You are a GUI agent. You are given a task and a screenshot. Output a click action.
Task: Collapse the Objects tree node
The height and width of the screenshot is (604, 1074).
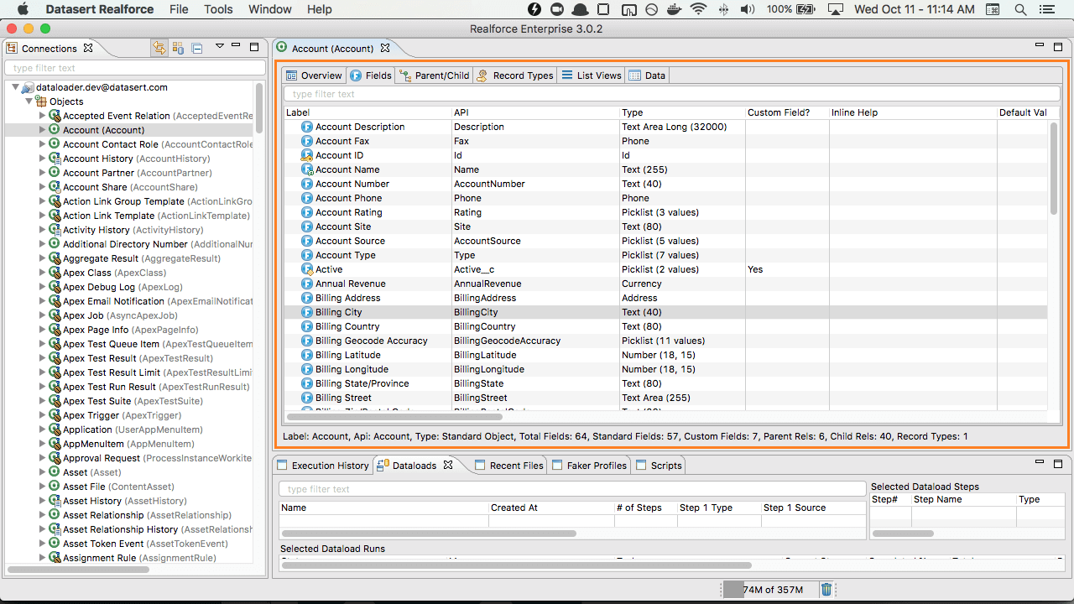[29, 102]
